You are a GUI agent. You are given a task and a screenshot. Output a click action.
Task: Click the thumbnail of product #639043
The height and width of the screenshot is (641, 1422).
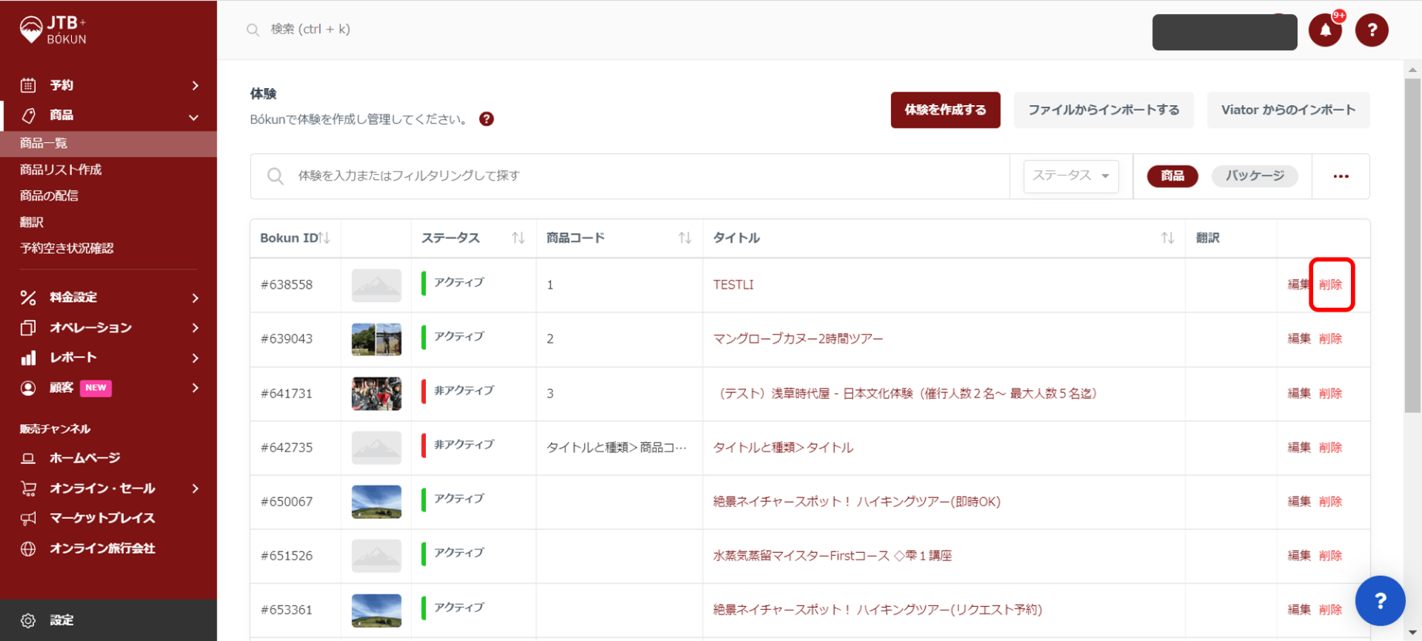click(376, 339)
